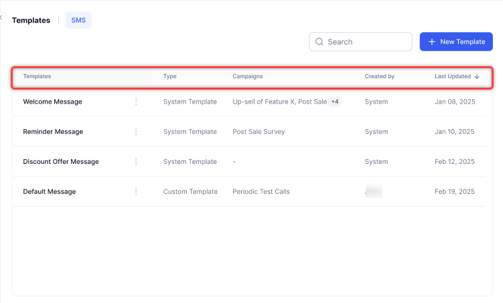This screenshot has width=503, height=303.
Task: Open three-dot menu for Reminder Message
Action: (136, 132)
